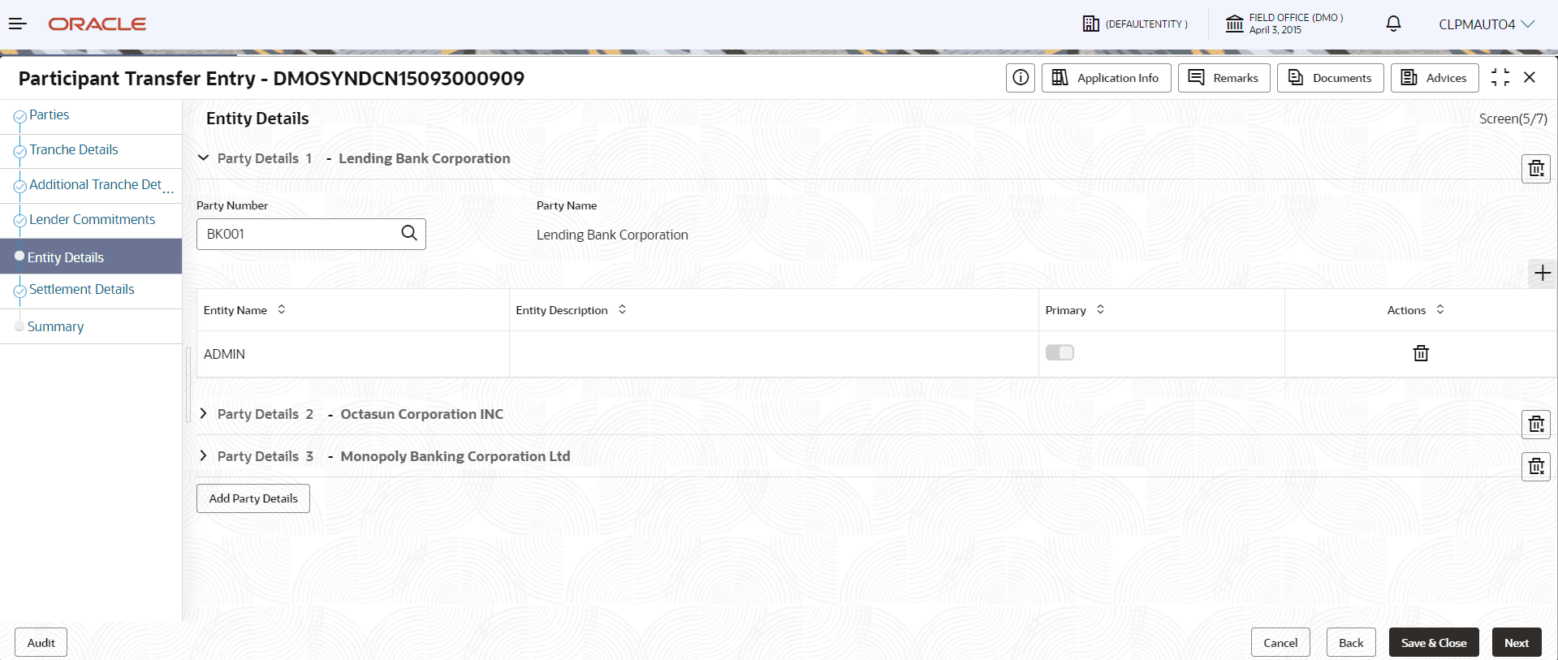Go to the Settlement Details step
1558x660 pixels.
pyautogui.click(x=82, y=290)
